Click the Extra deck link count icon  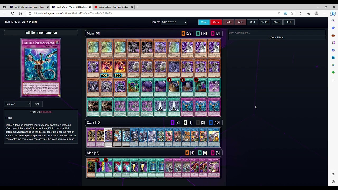pyautogui.click(x=211, y=122)
